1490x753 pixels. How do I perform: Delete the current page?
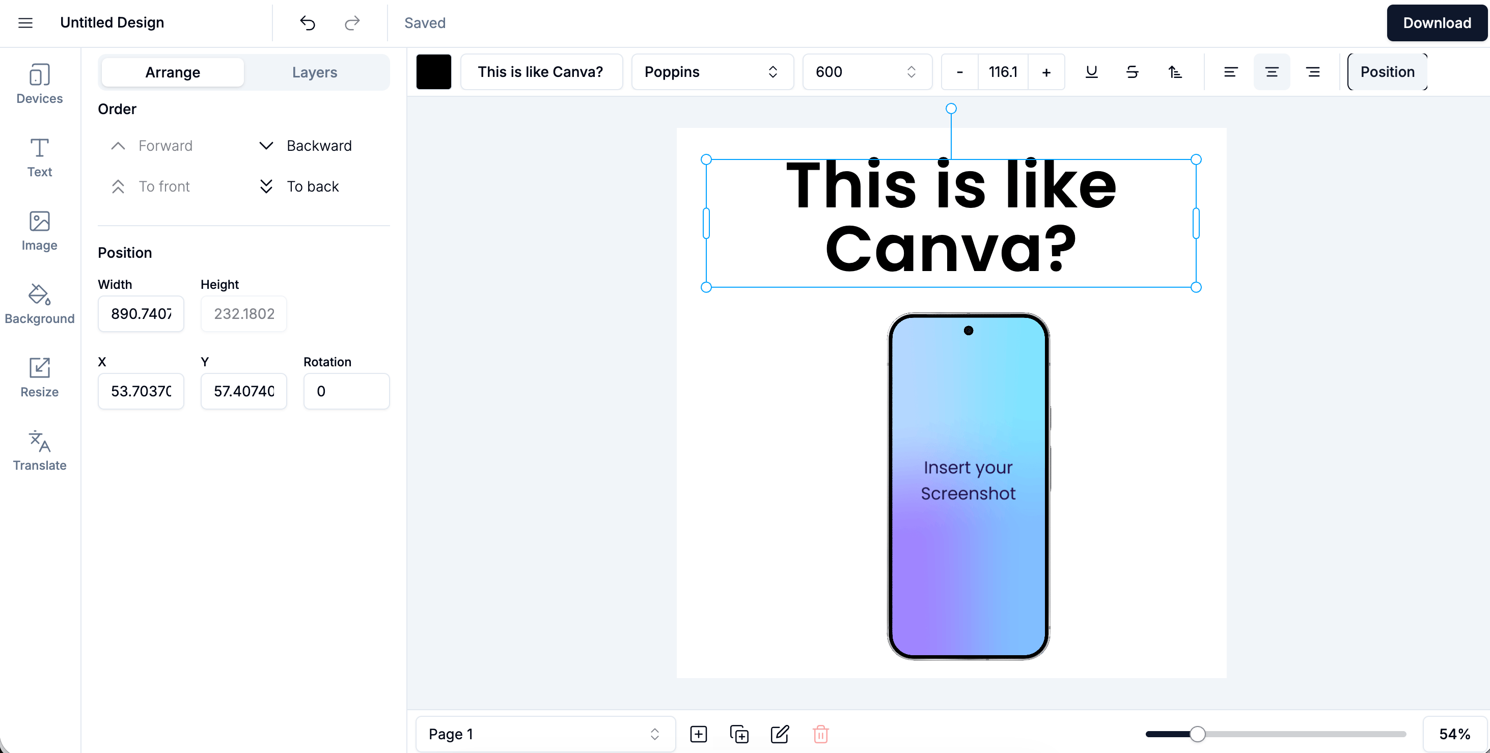point(820,734)
